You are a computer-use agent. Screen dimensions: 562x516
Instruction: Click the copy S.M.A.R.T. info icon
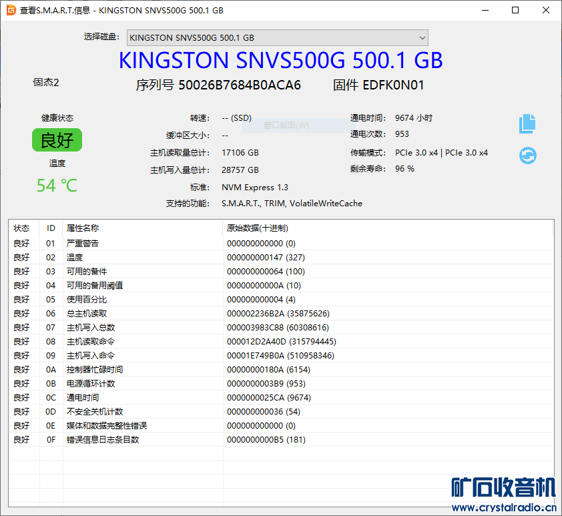tap(527, 123)
